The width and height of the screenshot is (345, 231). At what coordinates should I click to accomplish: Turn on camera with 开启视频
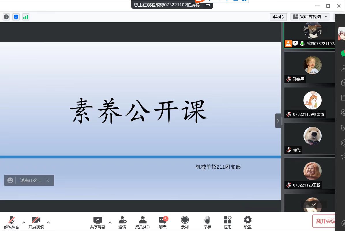point(36,222)
